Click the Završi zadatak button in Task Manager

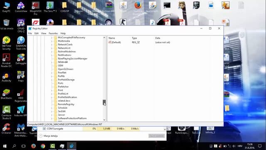(157, 136)
